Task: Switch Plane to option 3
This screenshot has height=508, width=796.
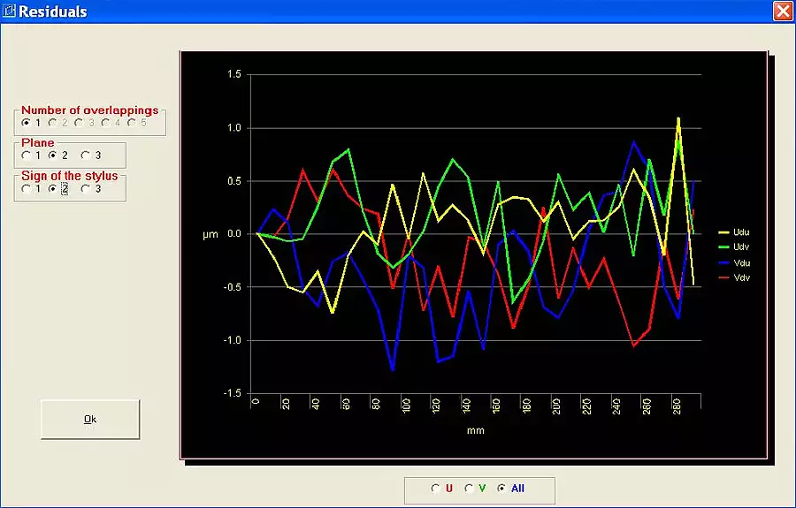Action: coord(85,155)
